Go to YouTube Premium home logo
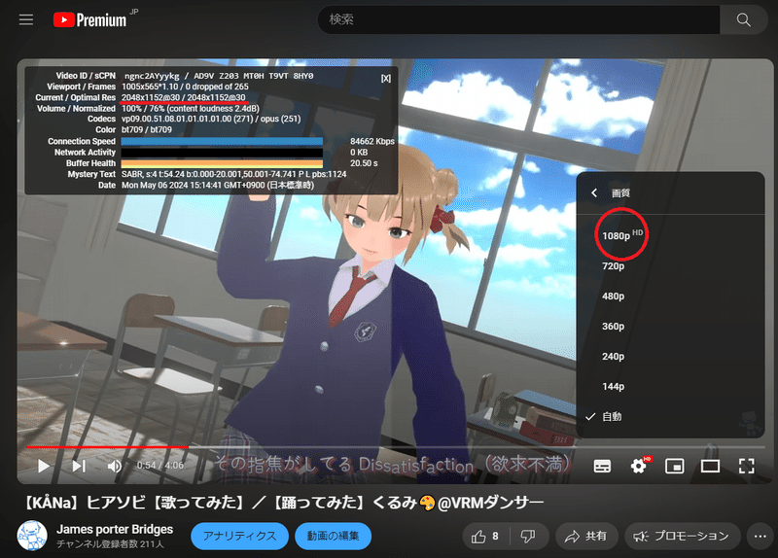The height and width of the screenshot is (558, 778). point(90,19)
